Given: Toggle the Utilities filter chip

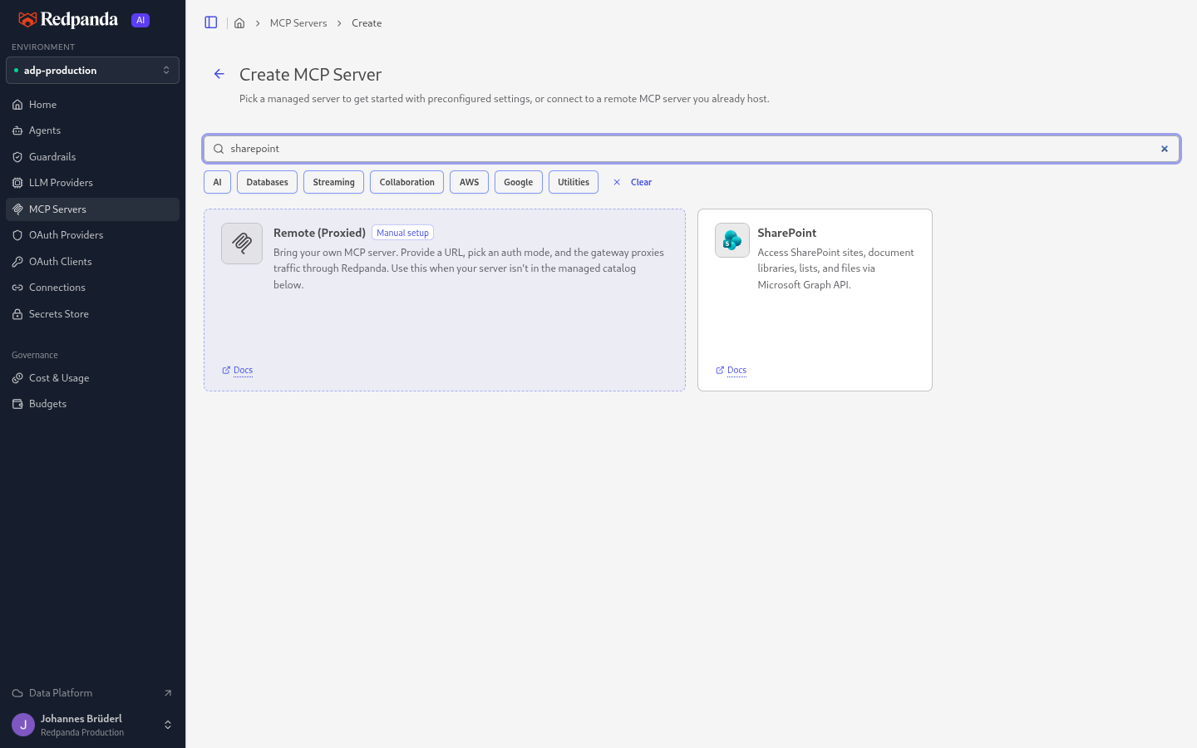Looking at the screenshot, I should [x=574, y=182].
